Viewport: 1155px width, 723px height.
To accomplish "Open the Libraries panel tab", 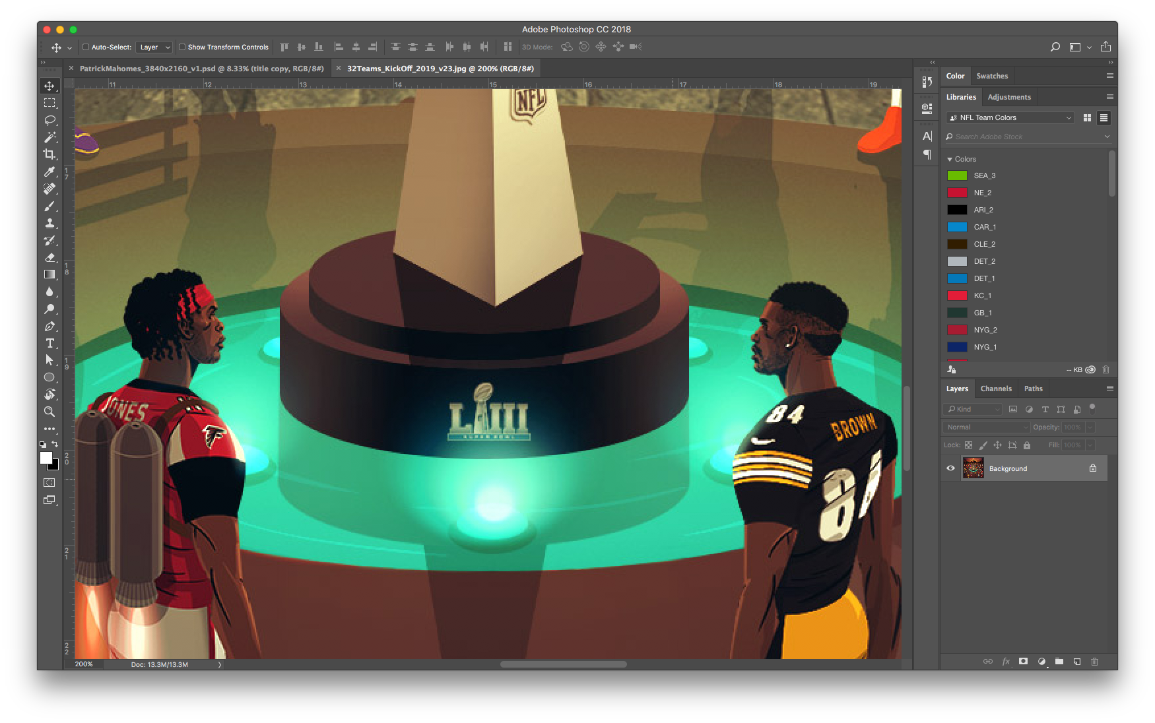I will tap(961, 97).
